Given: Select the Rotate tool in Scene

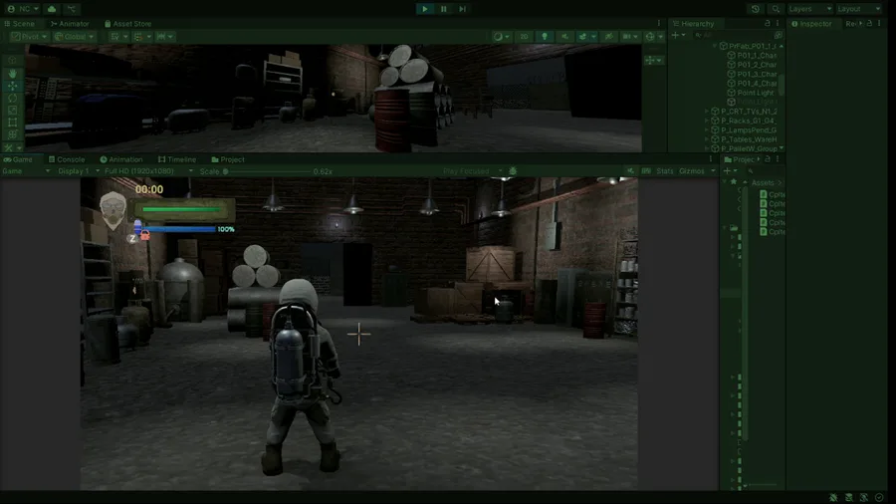Looking at the screenshot, I should (13, 98).
